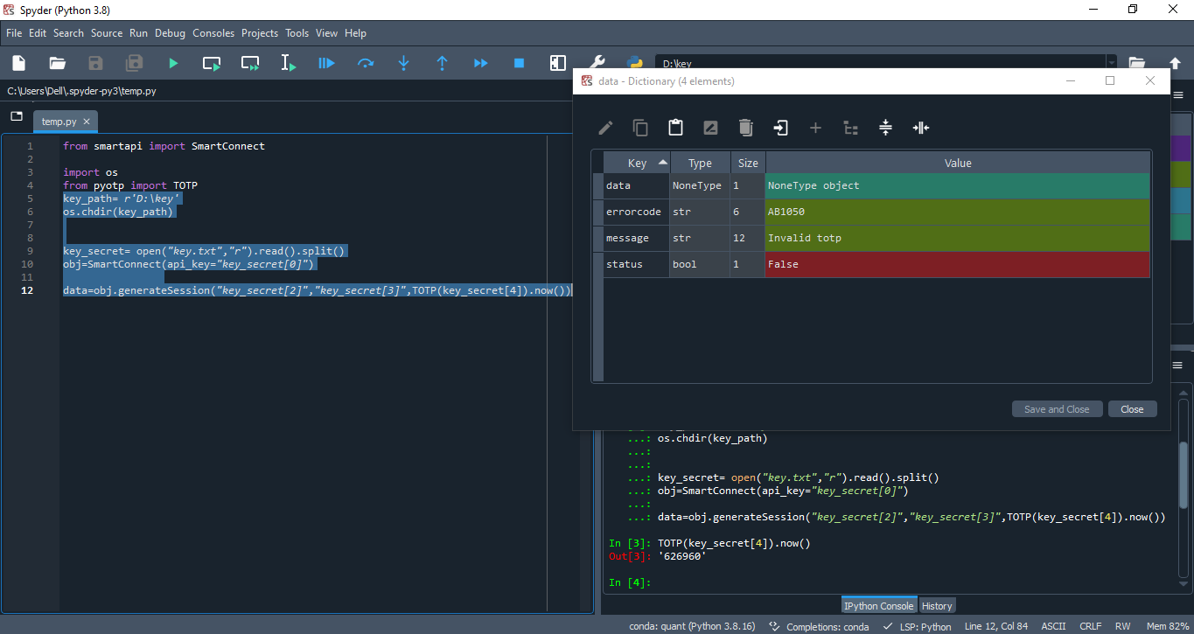Run selection or current line icon
Image resolution: width=1194 pixels, height=634 pixels.
pyautogui.click(x=288, y=63)
